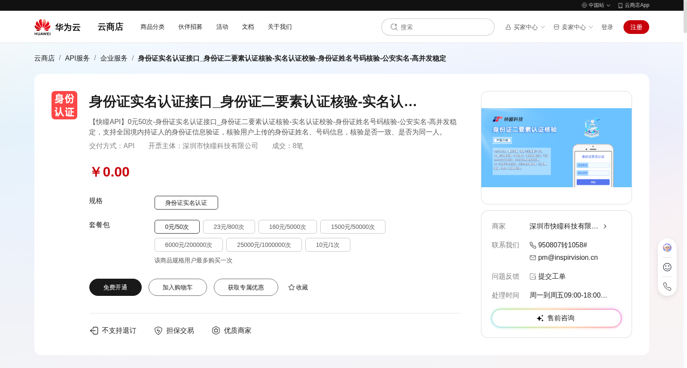The height and width of the screenshot is (368, 687).
Task: Click the 担保交易 shield icon
Action: (158, 330)
